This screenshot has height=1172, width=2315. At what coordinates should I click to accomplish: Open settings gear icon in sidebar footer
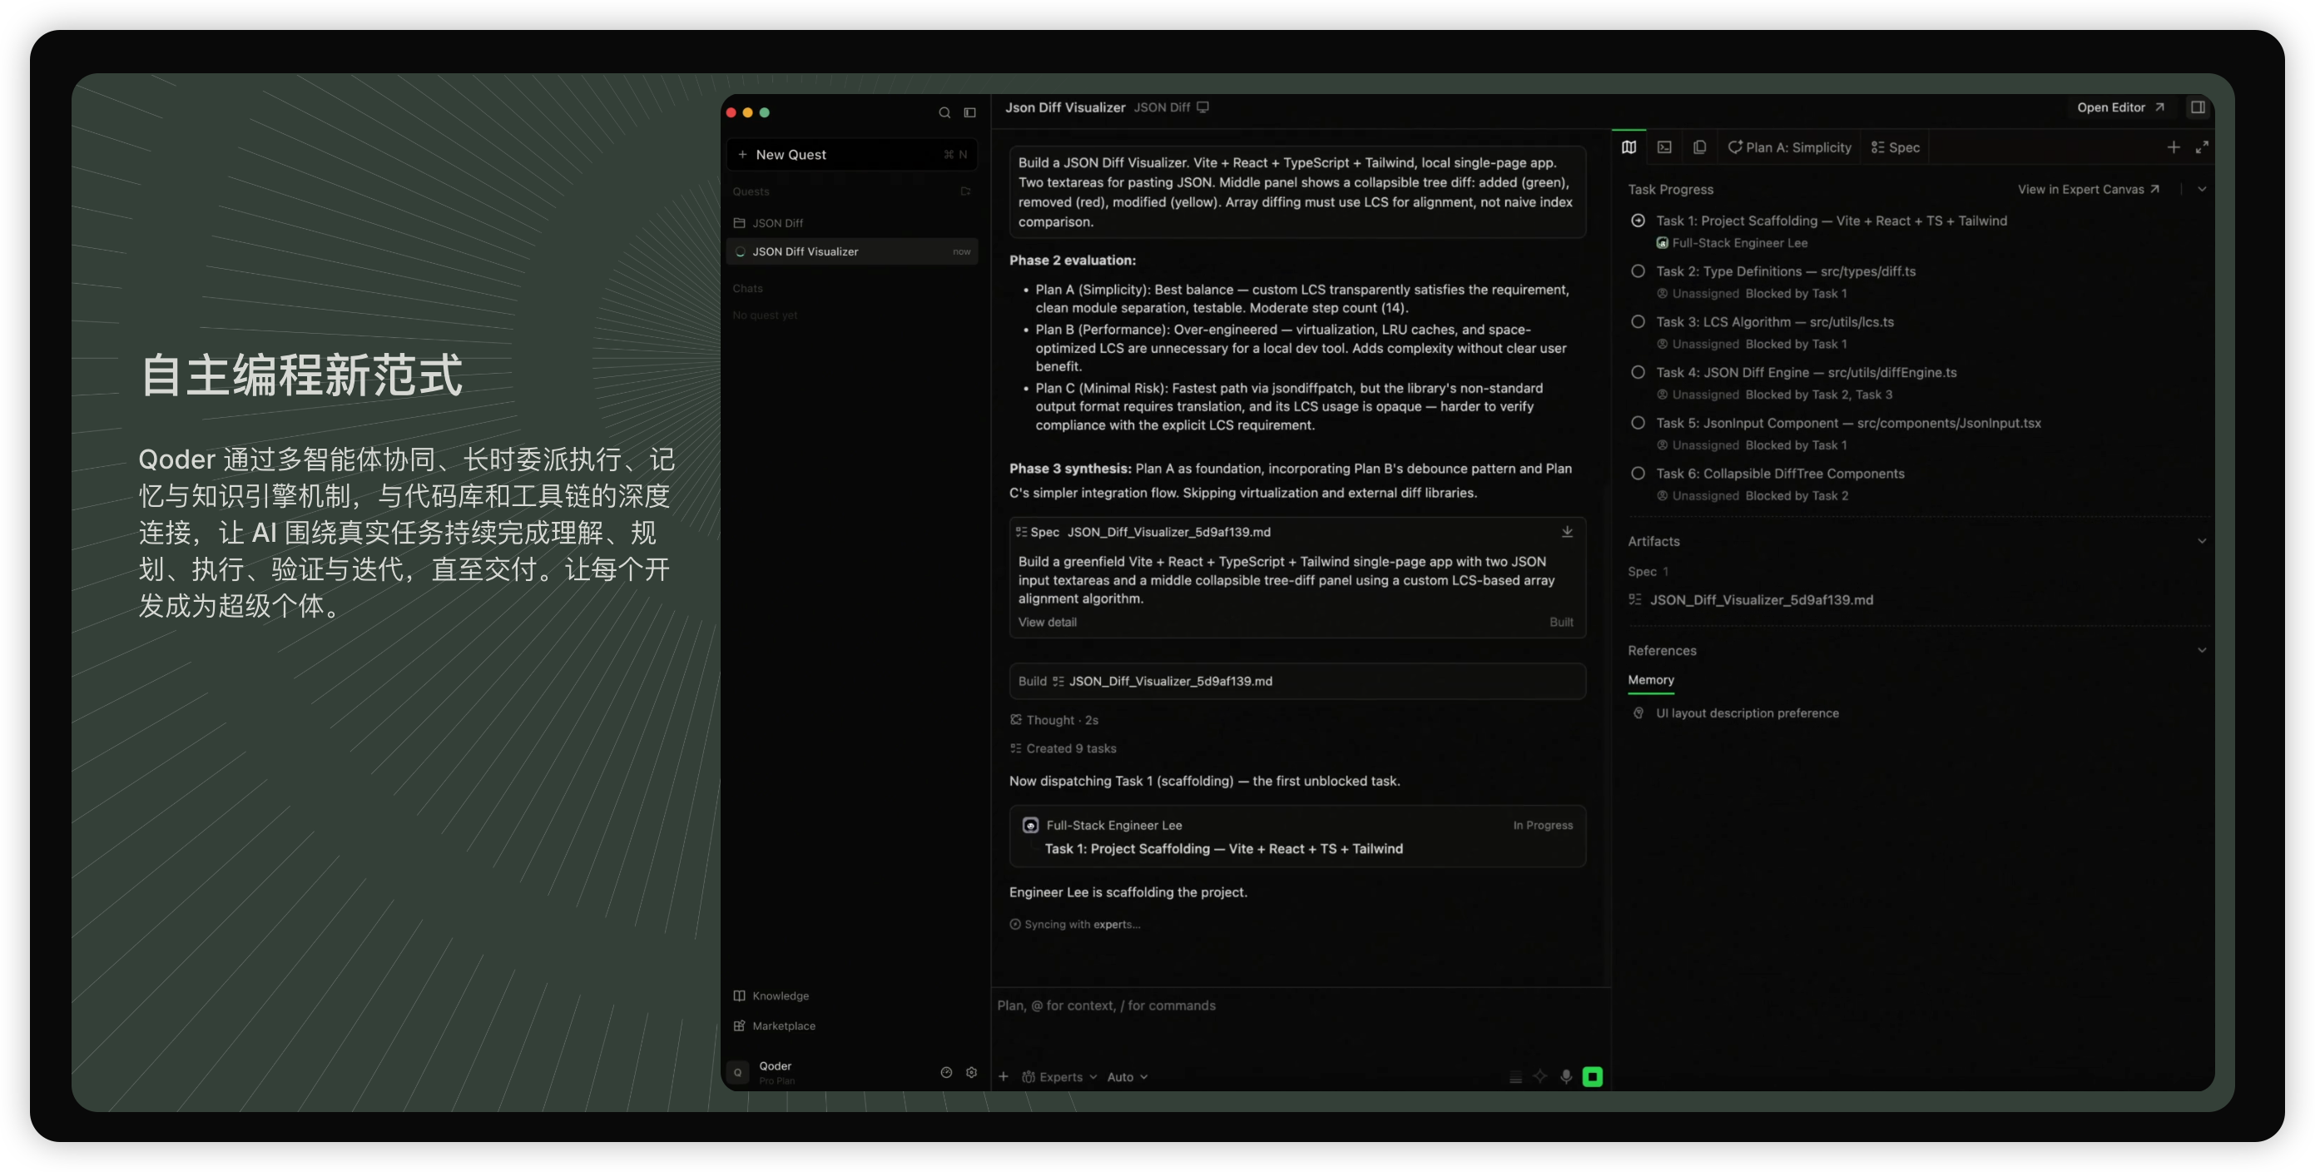click(x=970, y=1072)
